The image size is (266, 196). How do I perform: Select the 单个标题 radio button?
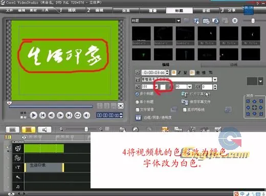click(137, 102)
